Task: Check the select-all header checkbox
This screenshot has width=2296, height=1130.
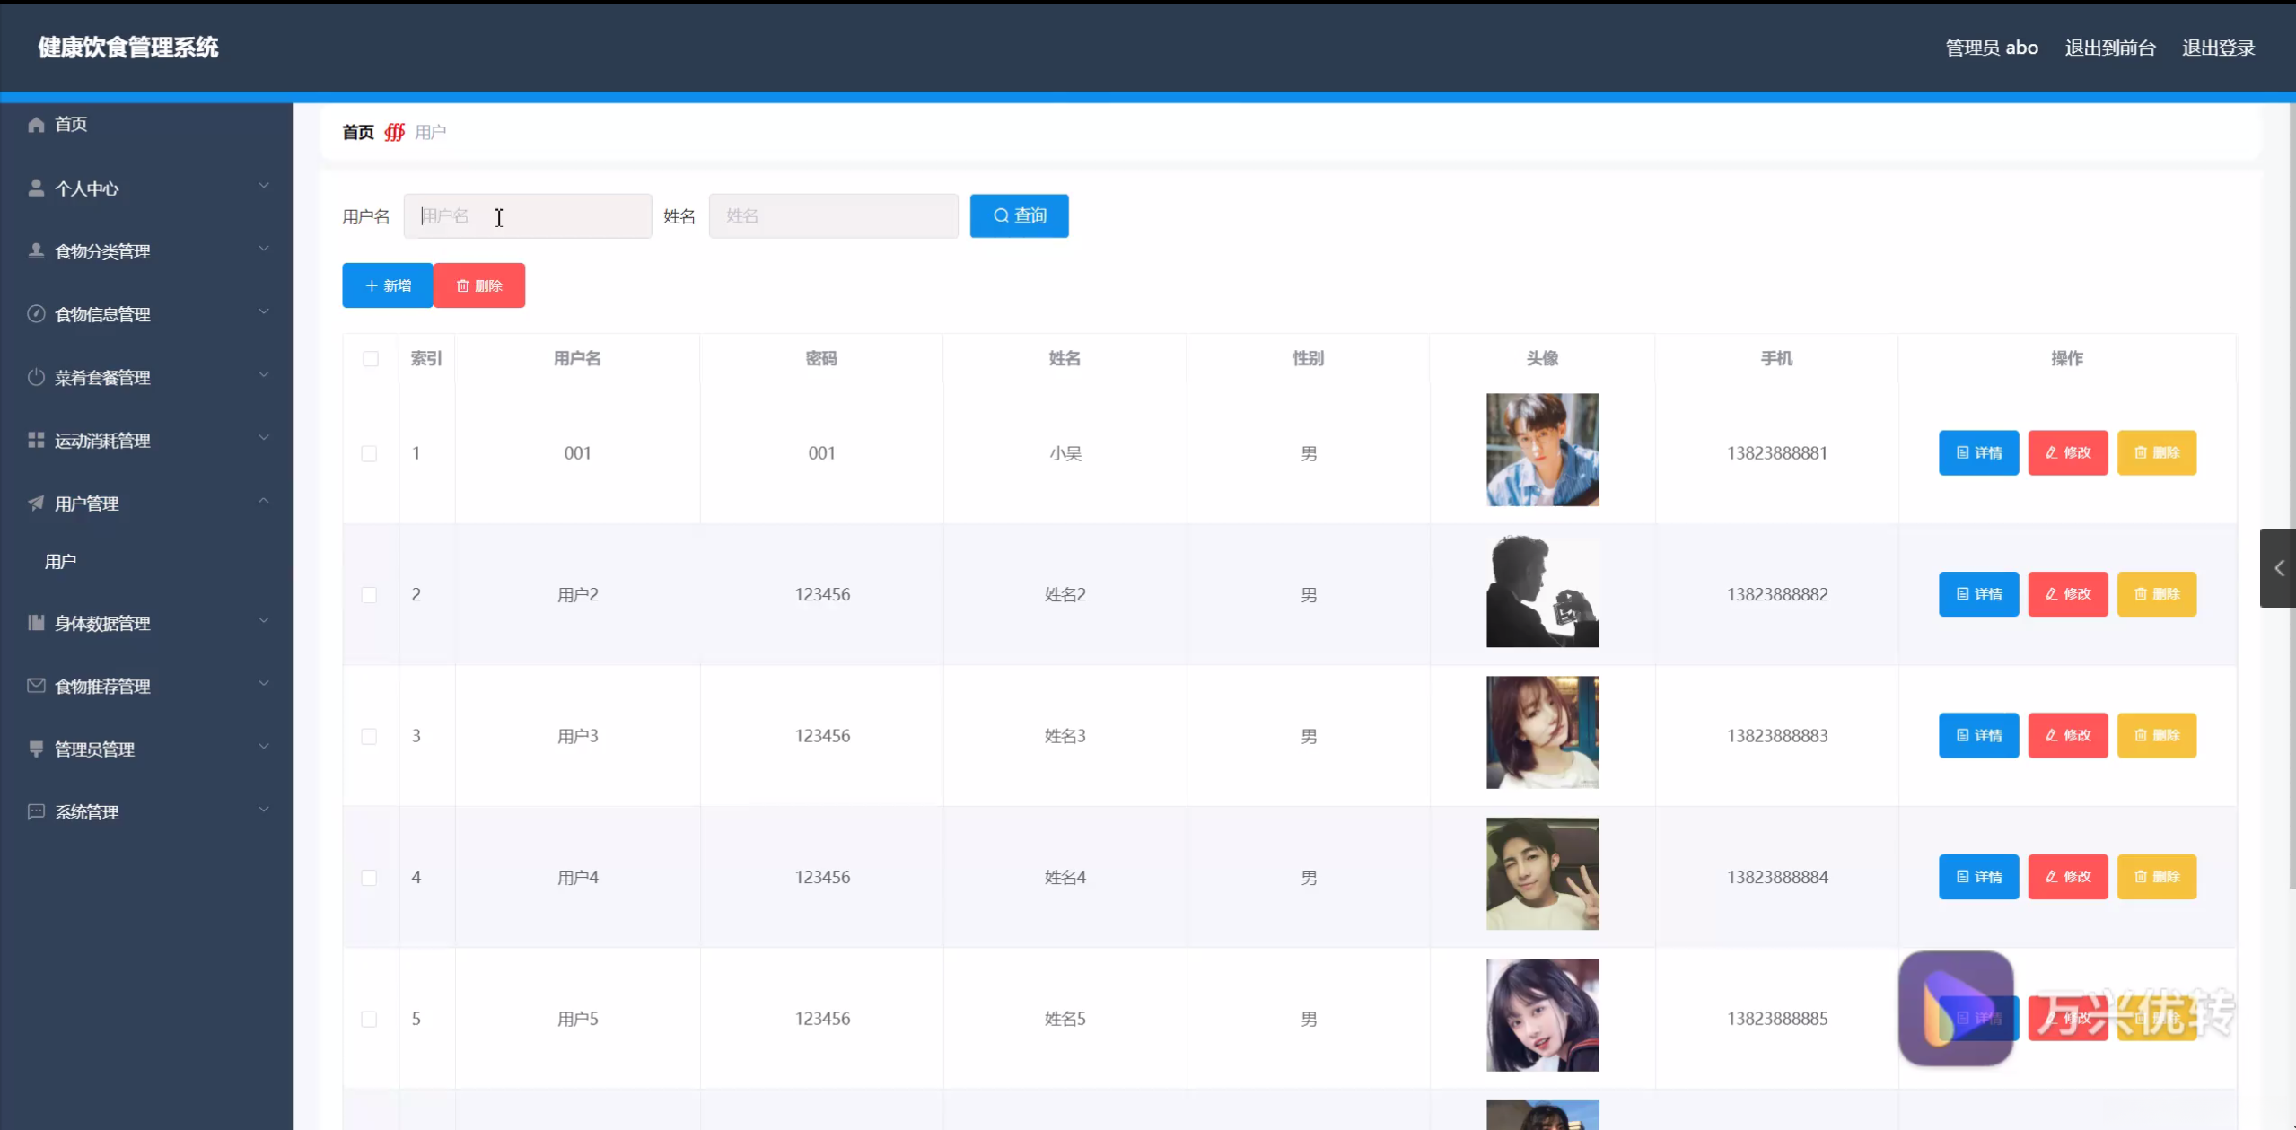Action: [371, 359]
